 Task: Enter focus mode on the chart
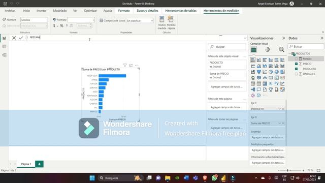tap(131, 66)
